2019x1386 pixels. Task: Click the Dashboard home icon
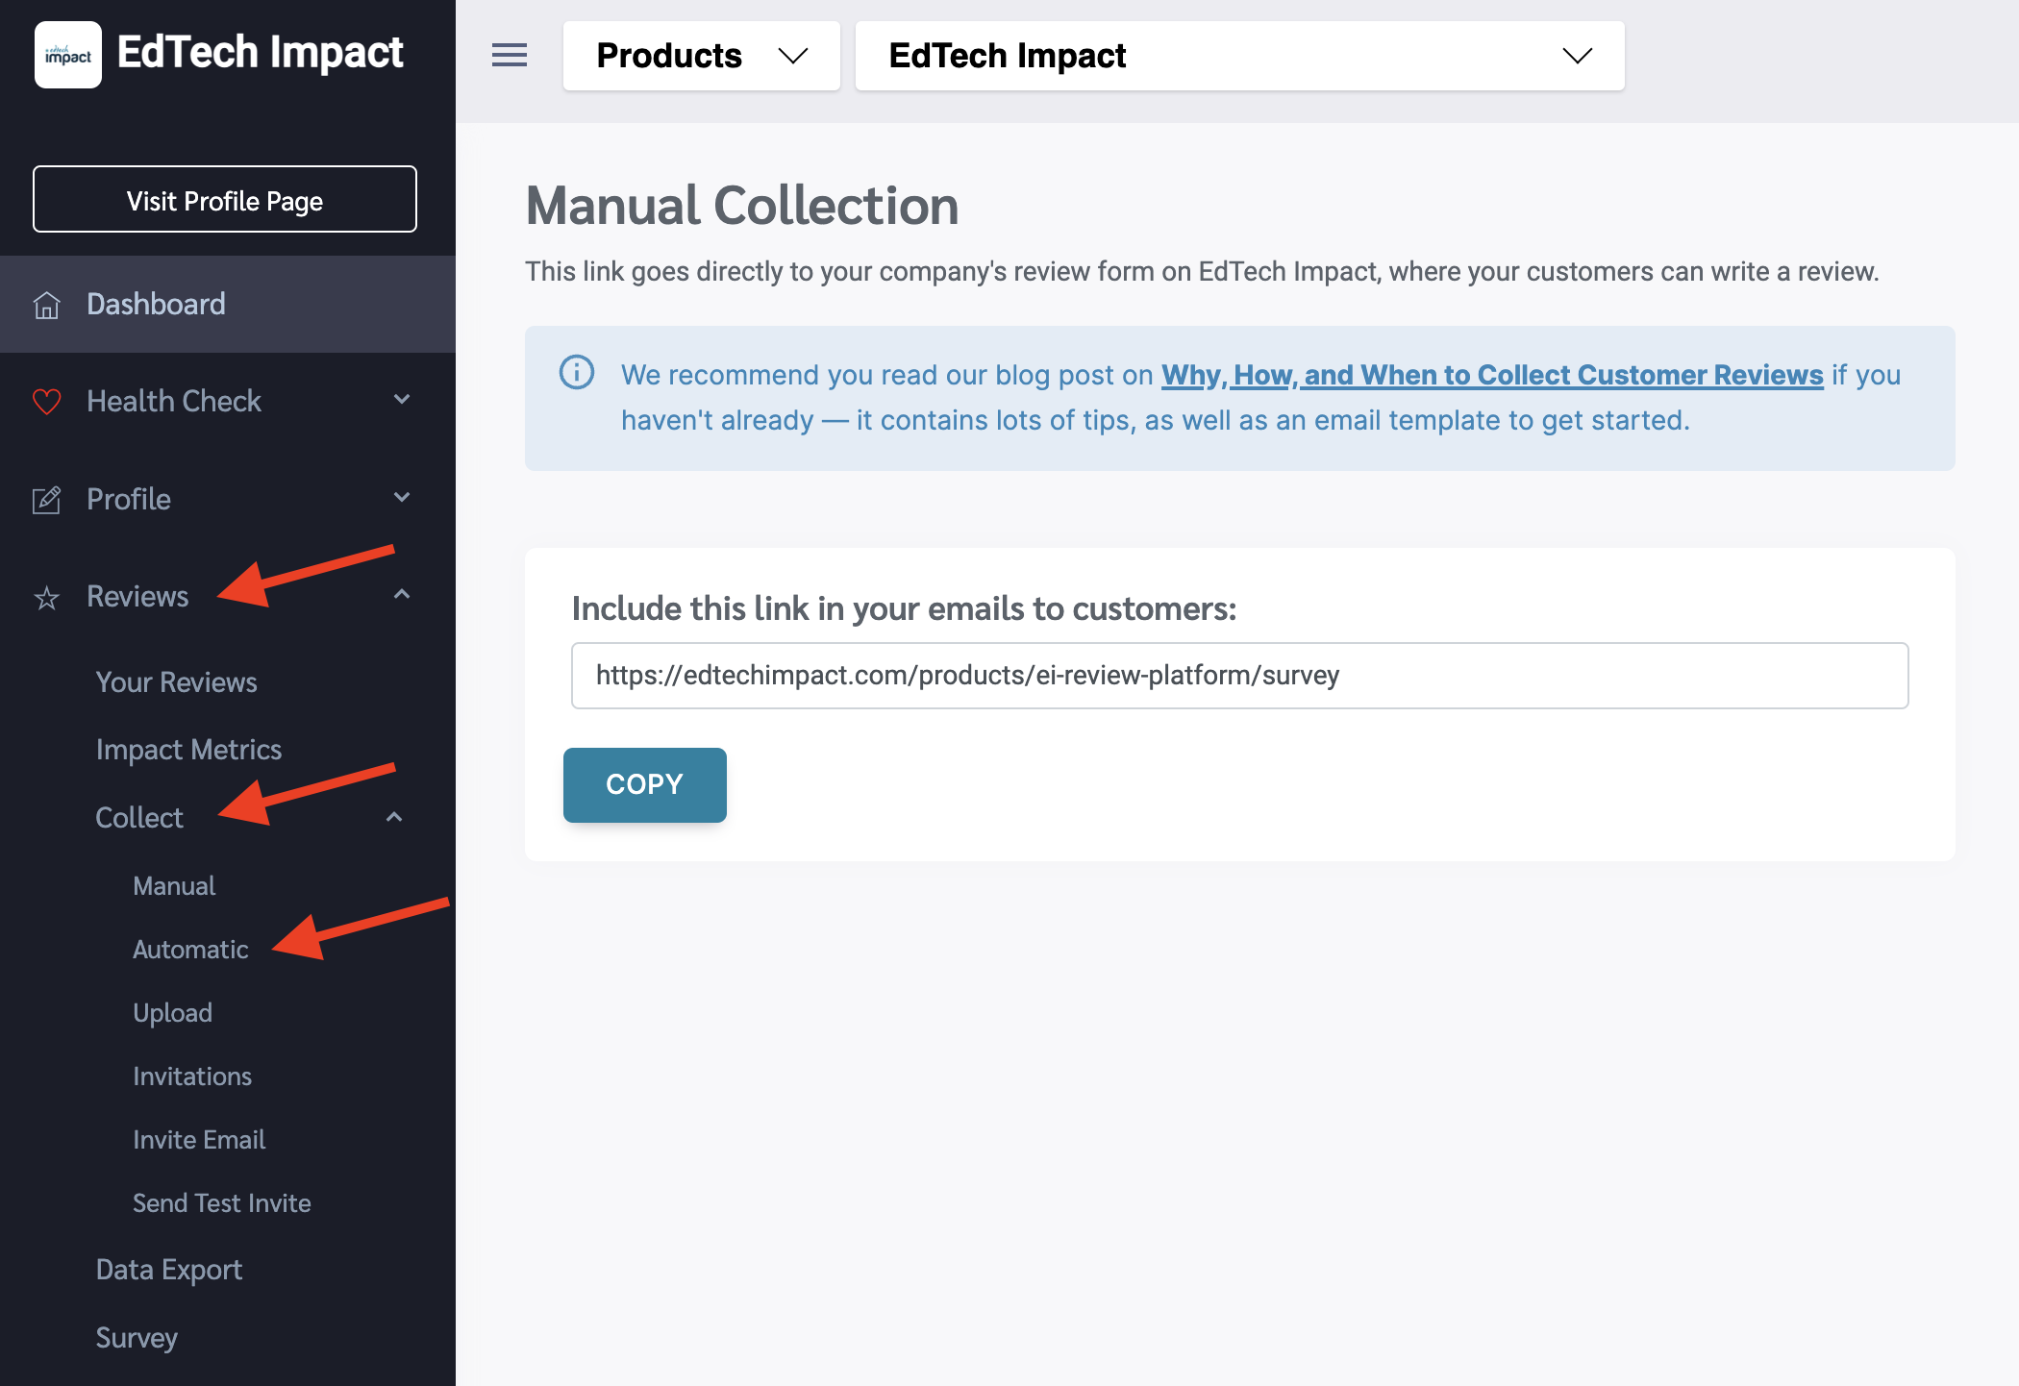(46, 305)
